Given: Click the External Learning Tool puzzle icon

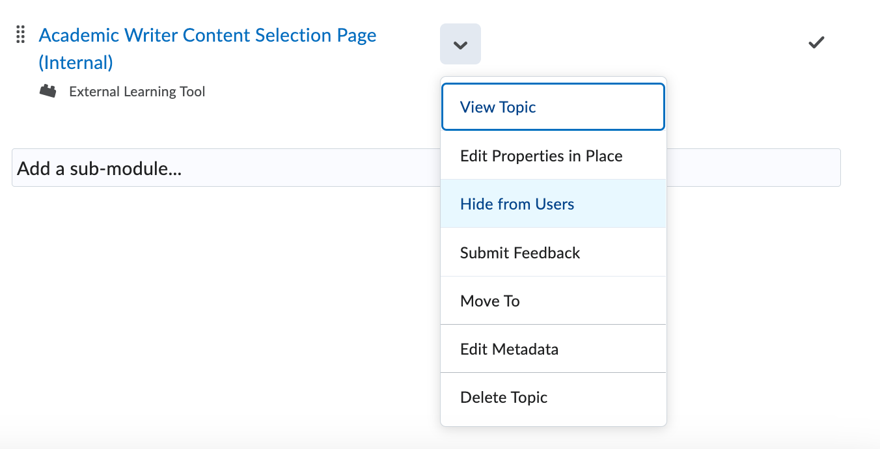Looking at the screenshot, I should click(48, 91).
